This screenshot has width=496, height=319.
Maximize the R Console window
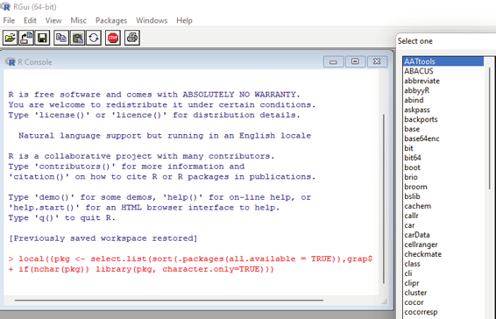[x=355, y=61]
